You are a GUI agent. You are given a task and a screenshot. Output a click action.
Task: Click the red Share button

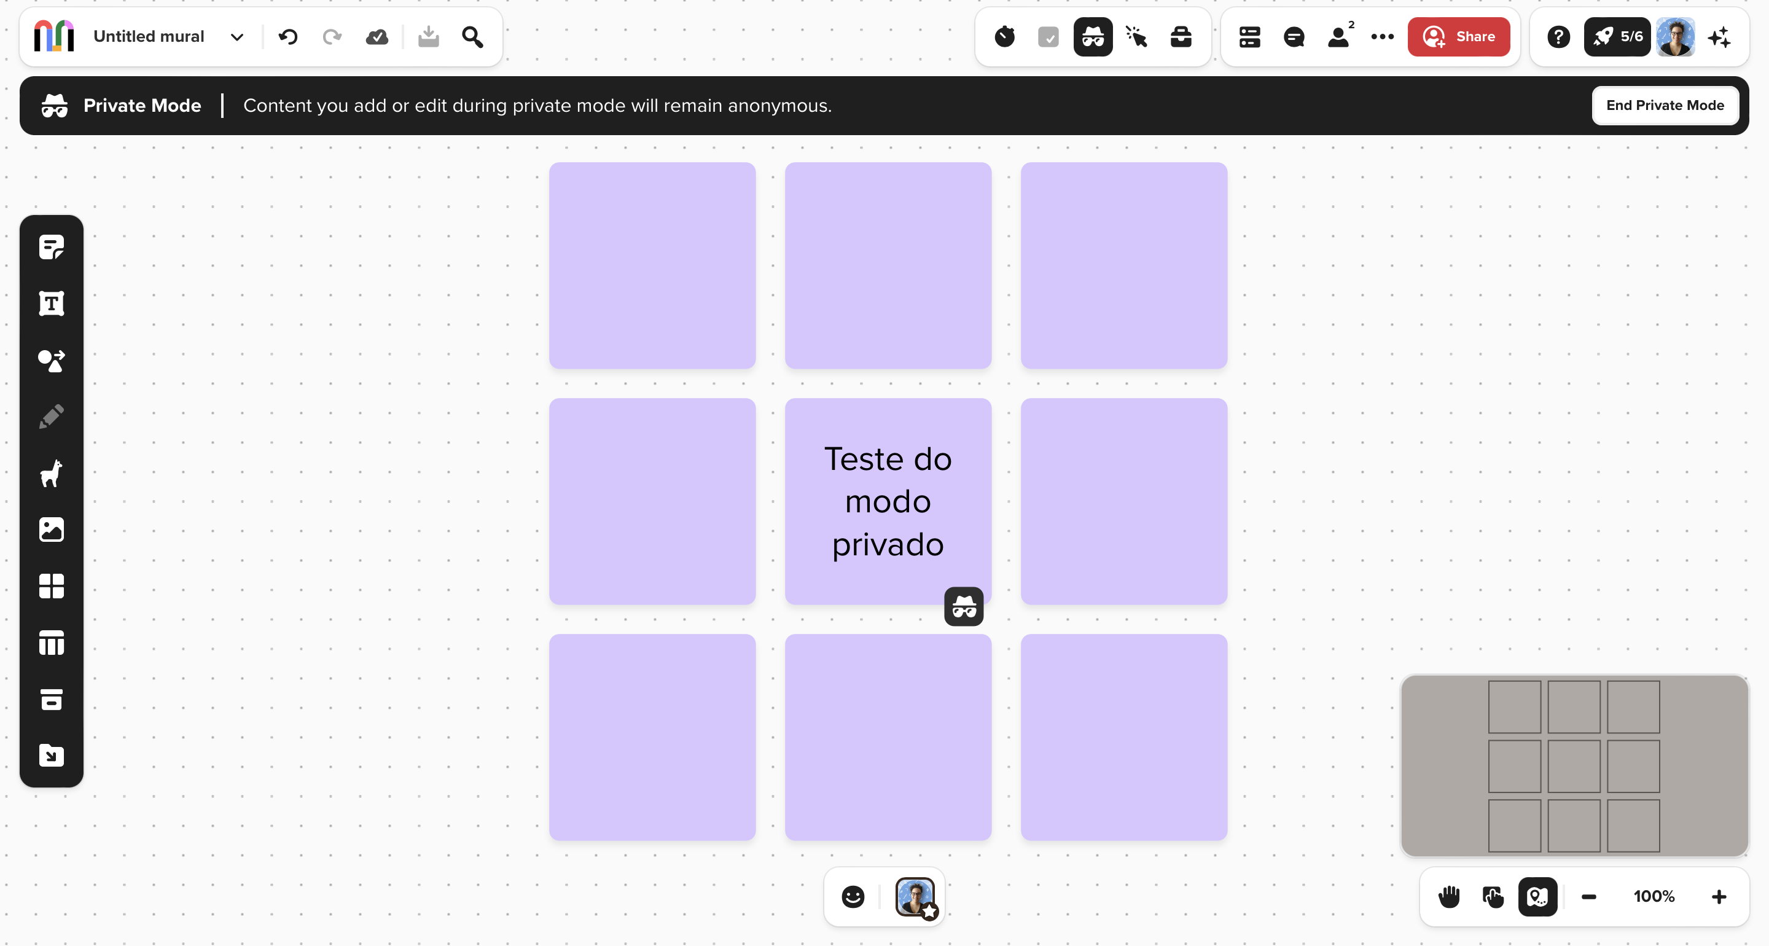1459,36
